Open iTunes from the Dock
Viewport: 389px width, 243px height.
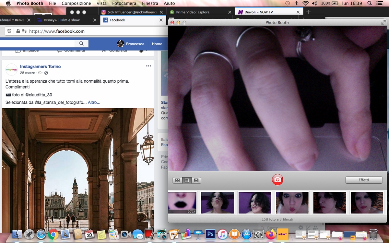pos(222,234)
